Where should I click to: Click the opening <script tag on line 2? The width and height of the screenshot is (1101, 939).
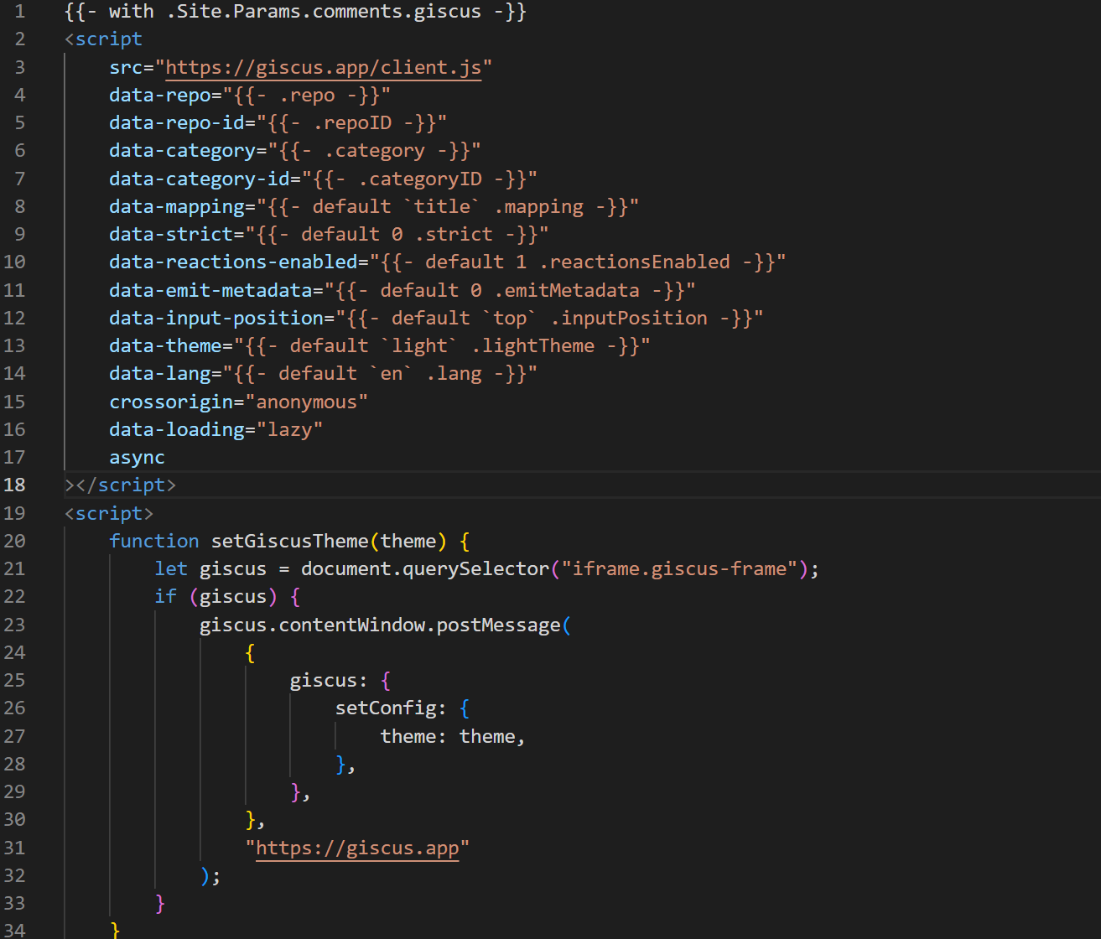point(103,39)
